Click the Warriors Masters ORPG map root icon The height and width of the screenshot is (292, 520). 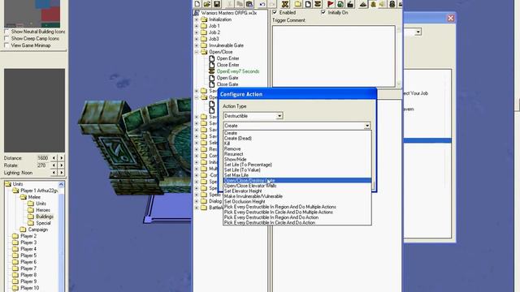[x=197, y=13]
